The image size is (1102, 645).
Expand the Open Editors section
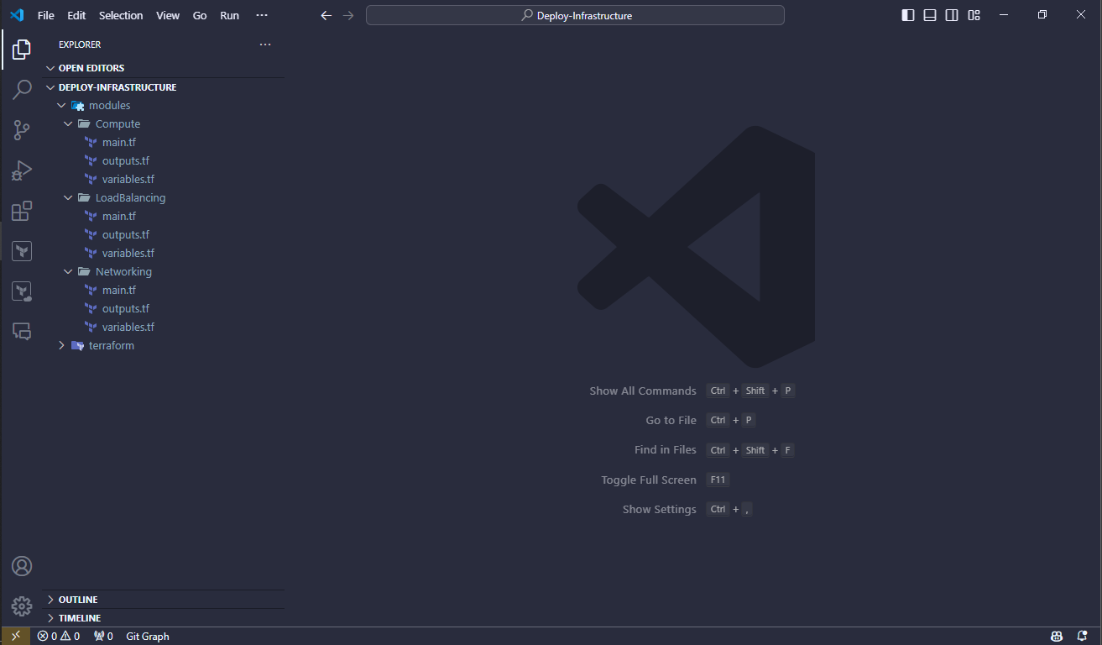(164, 68)
